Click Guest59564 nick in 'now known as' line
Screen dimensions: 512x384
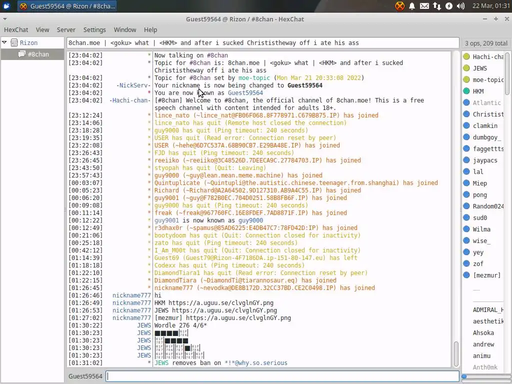245,92
